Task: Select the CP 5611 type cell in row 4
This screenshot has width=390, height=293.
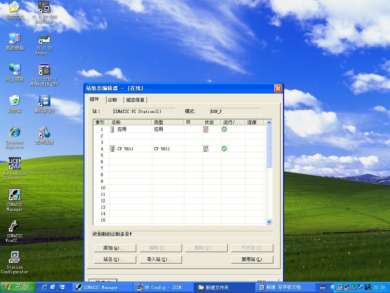Action: tap(168, 149)
